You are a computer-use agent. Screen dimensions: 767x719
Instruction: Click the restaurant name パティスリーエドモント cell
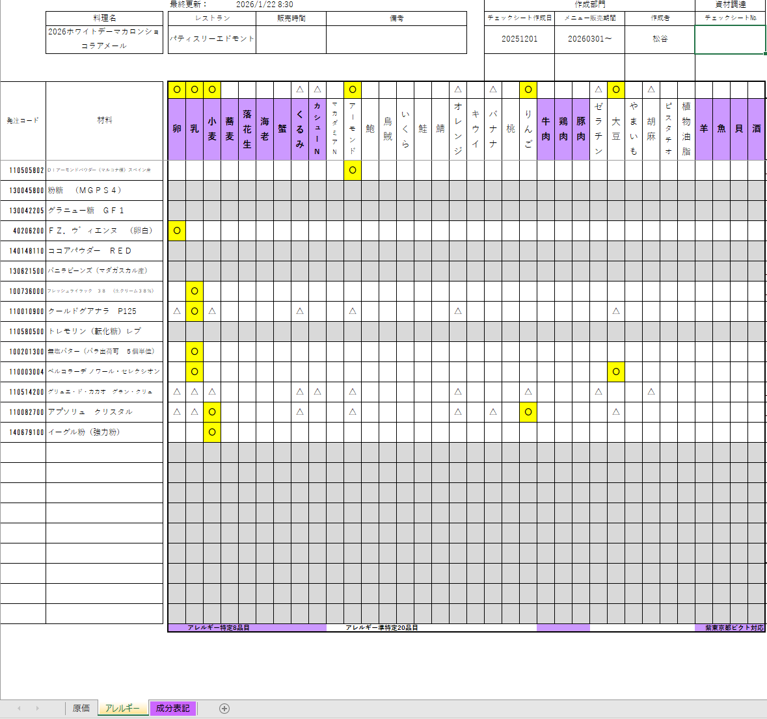click(x=212, y=39)
